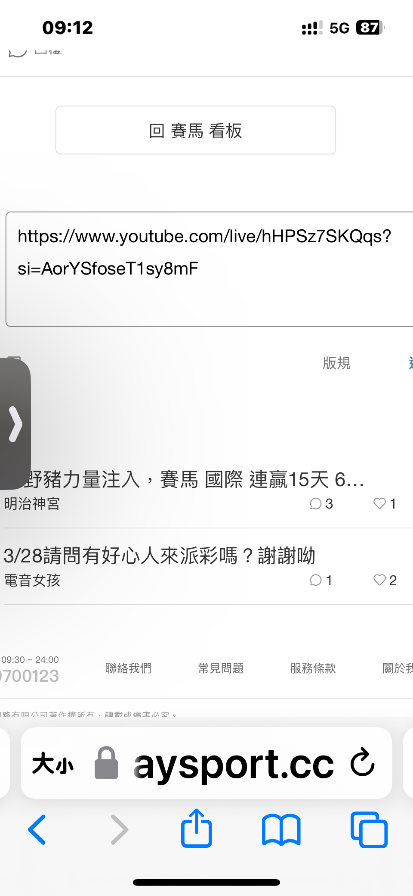
Task: Tap the padlock icon in the address bar
Action: coord(106,763)
